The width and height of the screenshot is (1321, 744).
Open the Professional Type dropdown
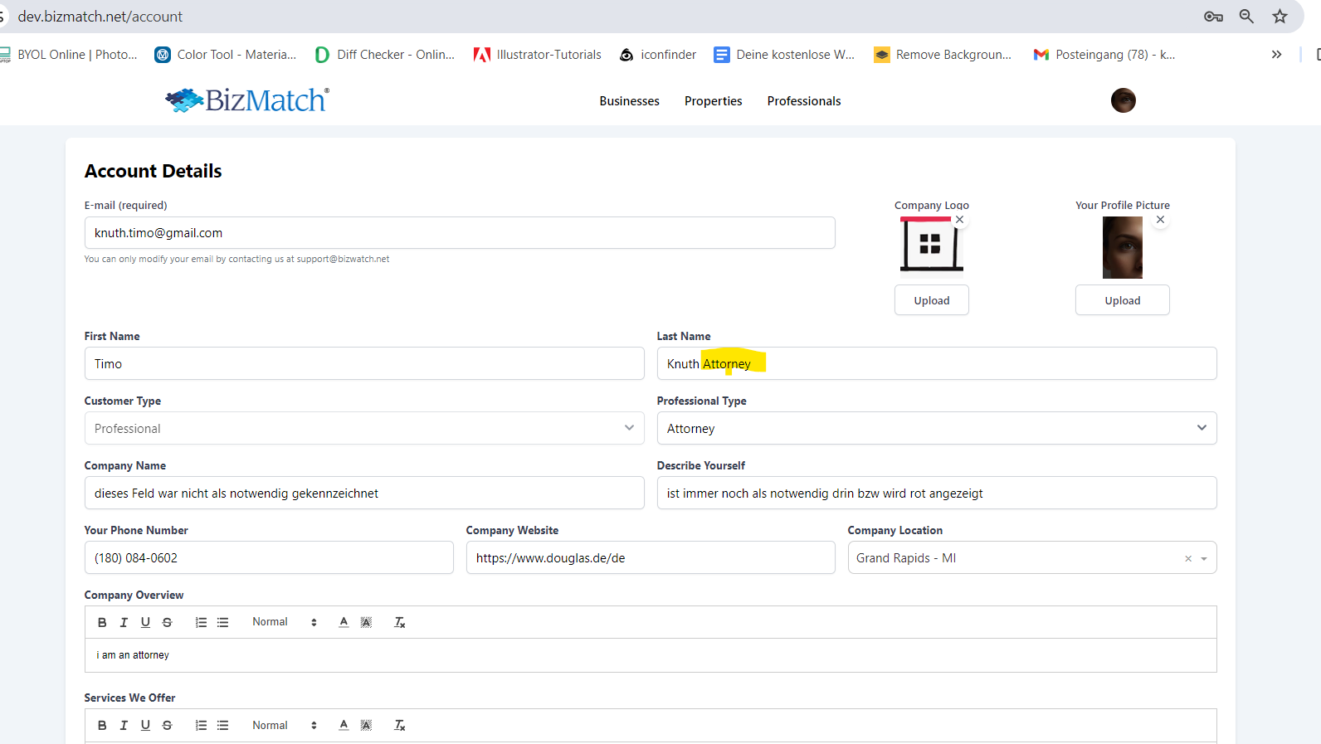point(936,428)
